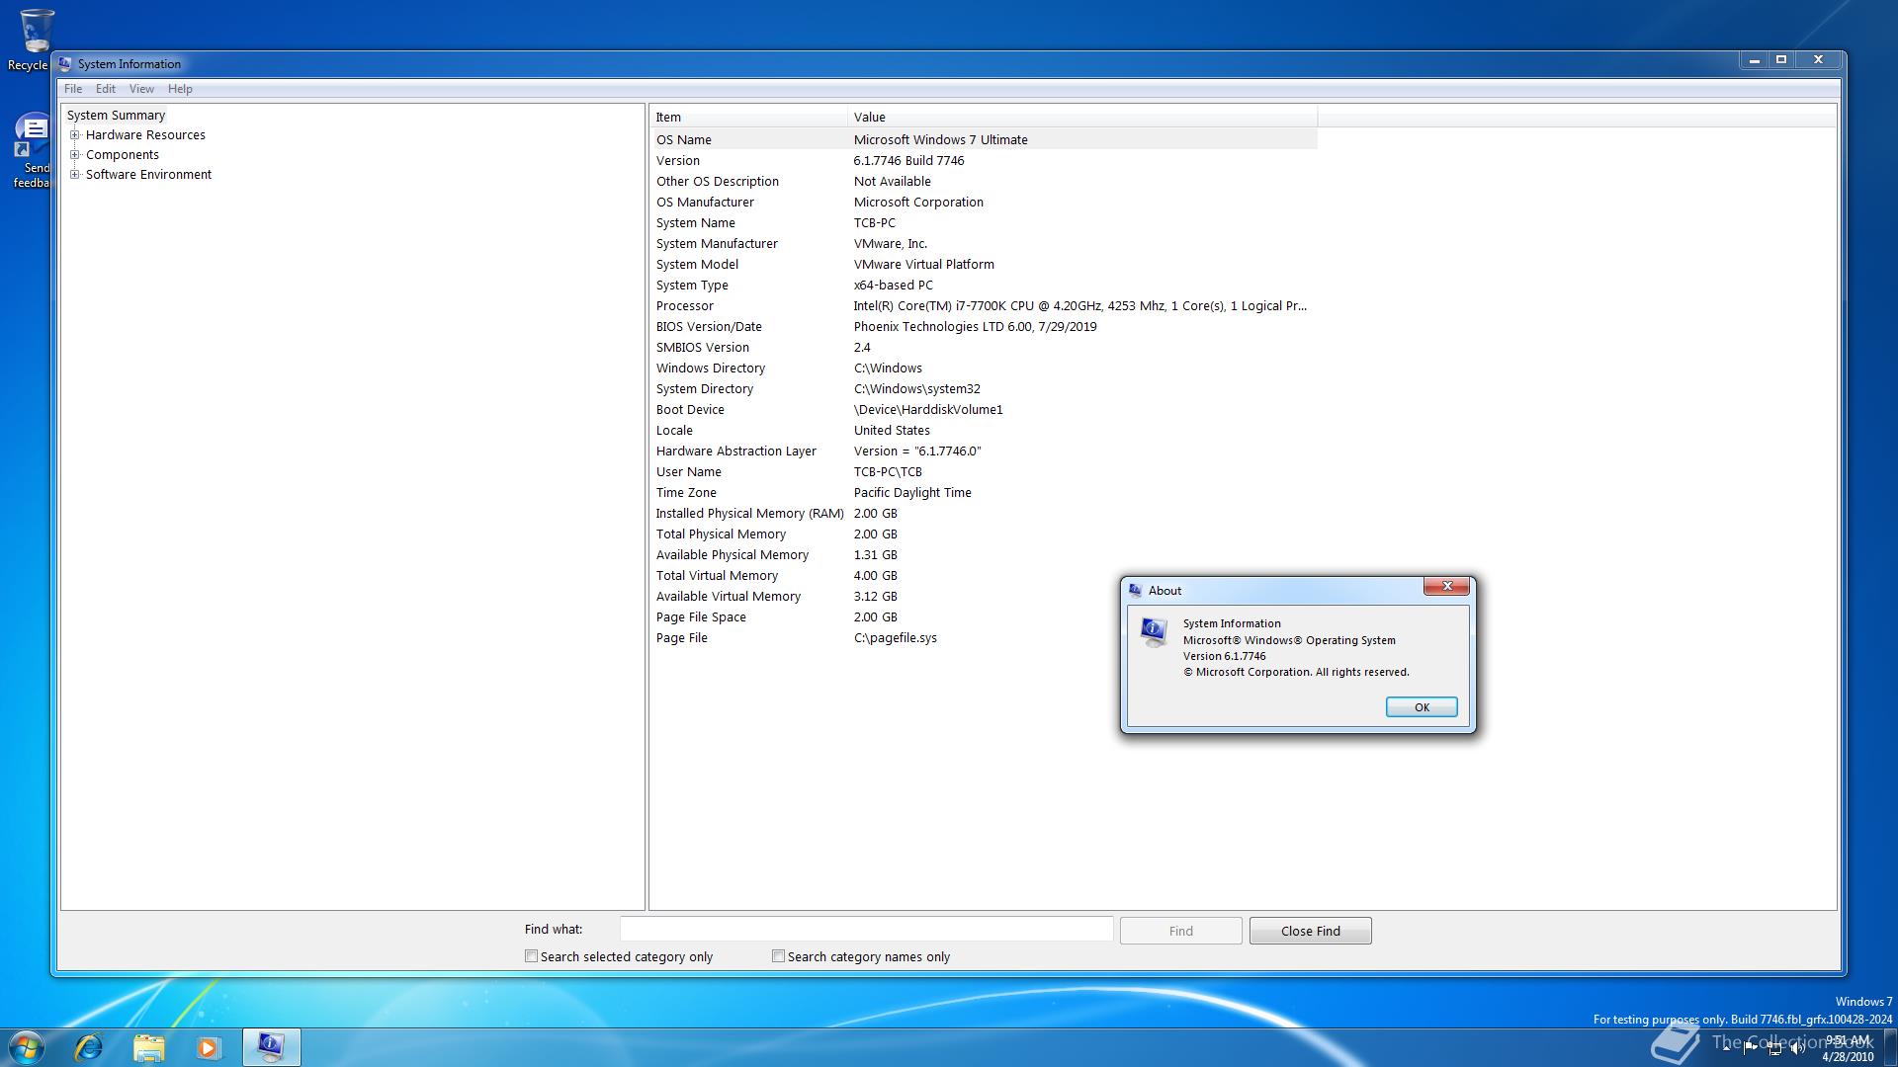Click the BIOS Version/Date row
The image size is (1898, 1067).
click(985, 327)
